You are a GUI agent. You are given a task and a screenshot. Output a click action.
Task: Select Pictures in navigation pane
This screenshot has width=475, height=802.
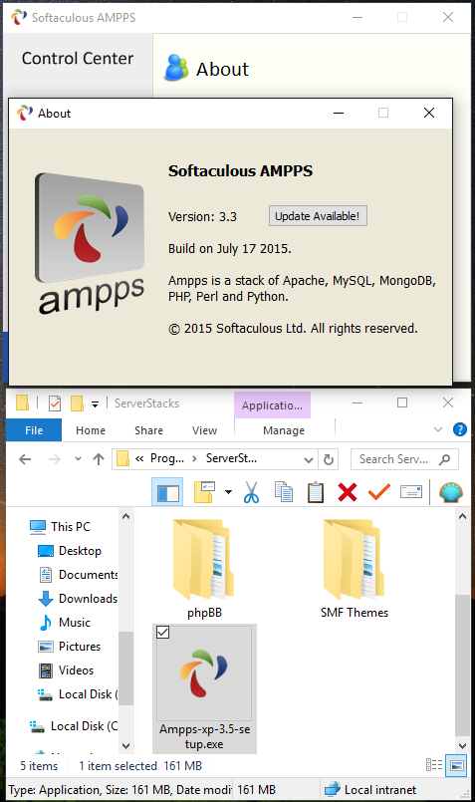70,647
